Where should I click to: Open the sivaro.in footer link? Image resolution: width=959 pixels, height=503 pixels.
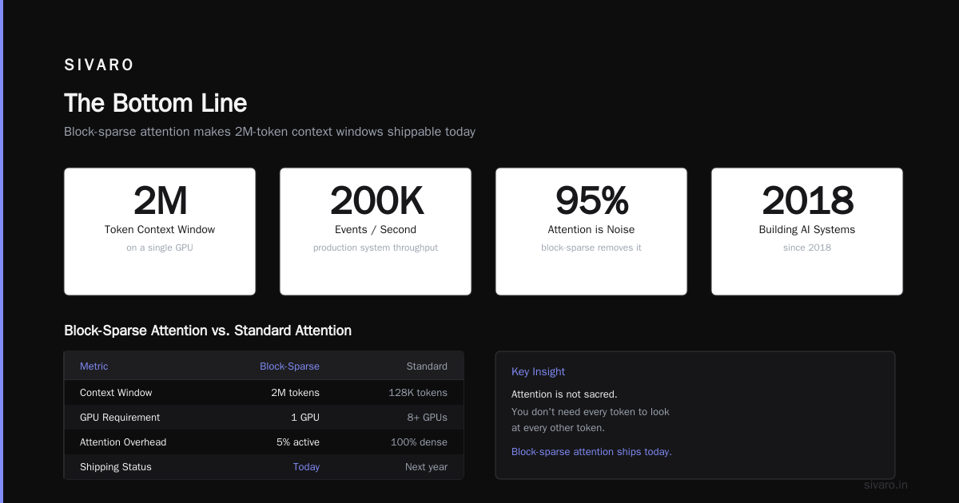coord(886,485)
